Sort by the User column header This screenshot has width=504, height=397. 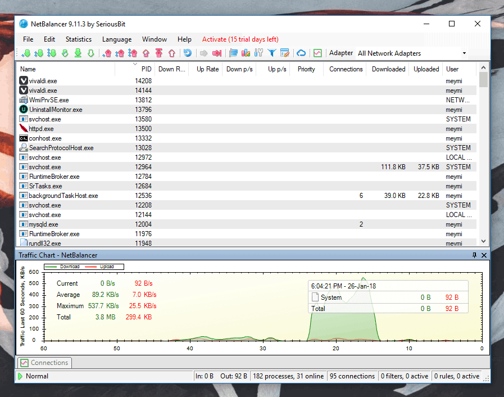click(x=459, y=69)
